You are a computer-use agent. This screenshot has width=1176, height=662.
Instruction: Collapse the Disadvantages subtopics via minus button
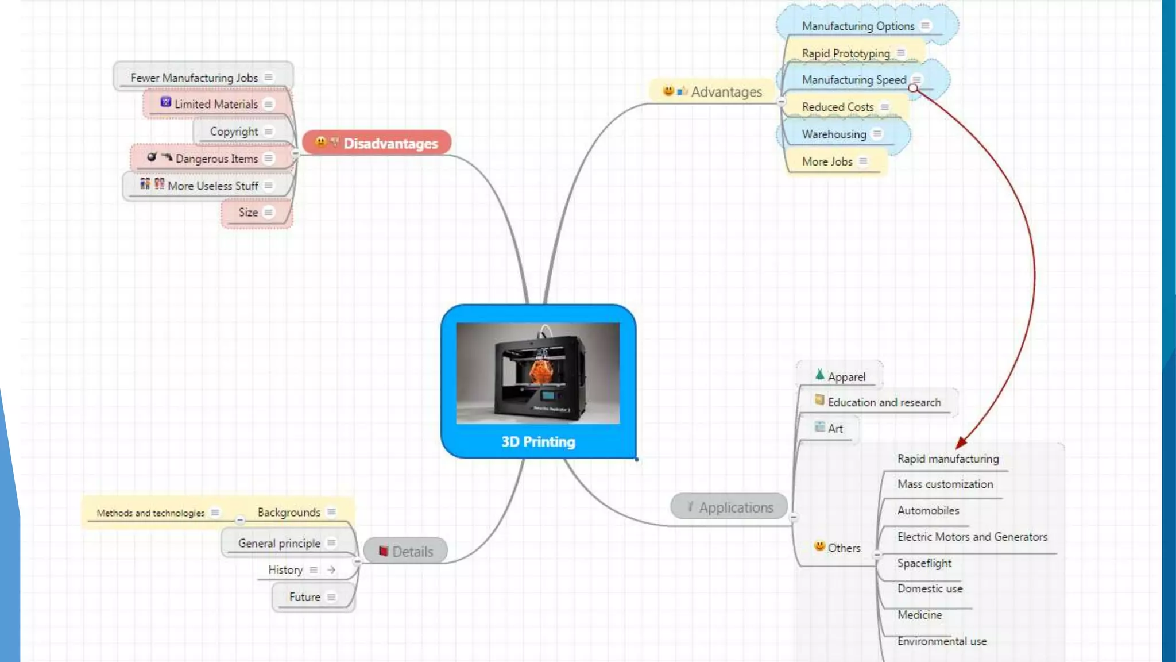tap(295, 153)
